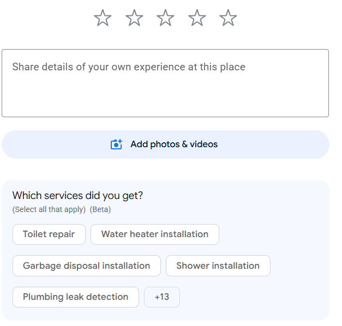
Task: Click the (Beta) label
Action: click(x=100, y=209)
